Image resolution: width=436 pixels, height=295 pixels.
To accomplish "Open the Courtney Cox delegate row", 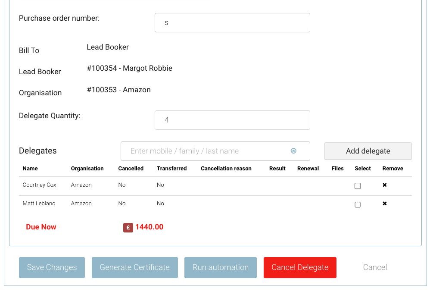I will [x=40, y=185].
